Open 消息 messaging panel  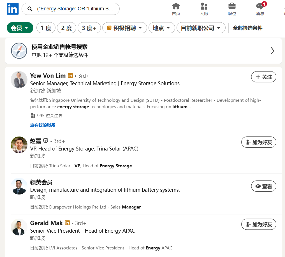pos(260,9)
